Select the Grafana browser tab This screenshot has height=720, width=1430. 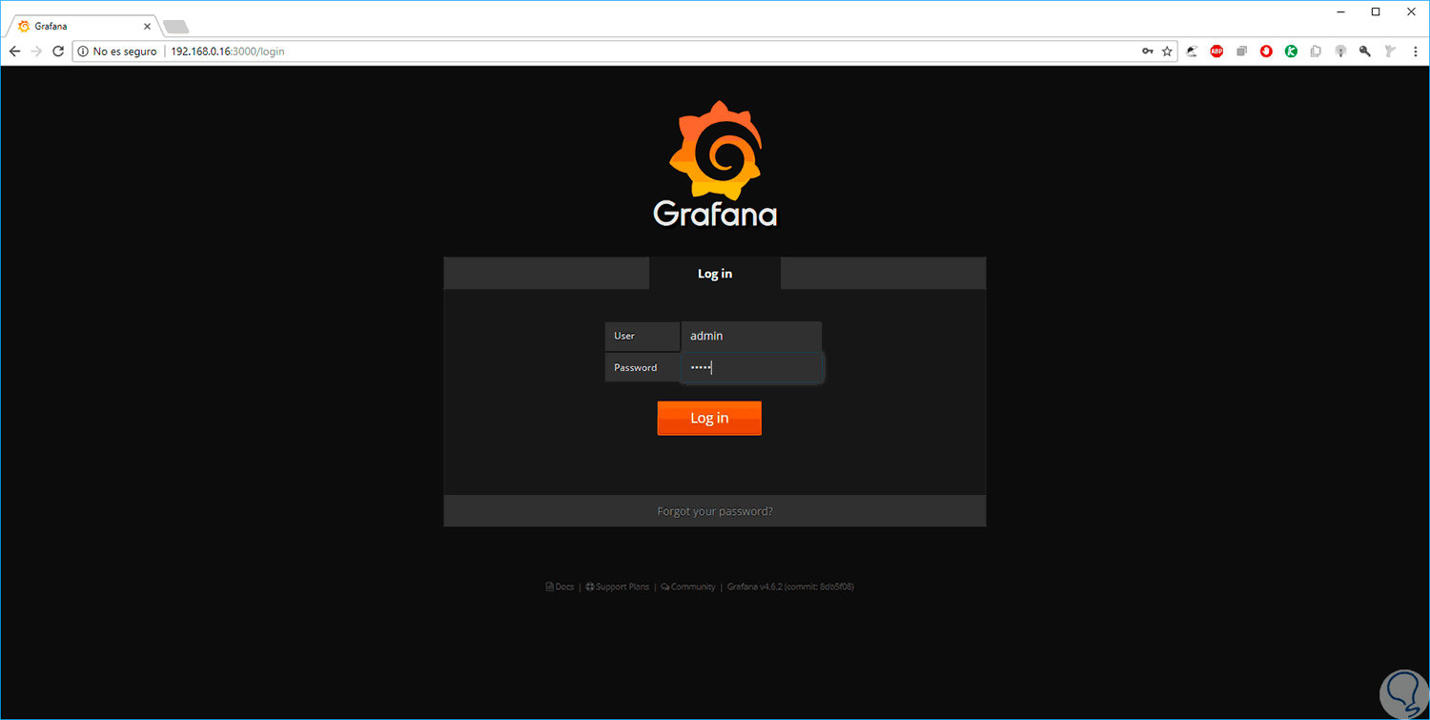tap(85, 26)
